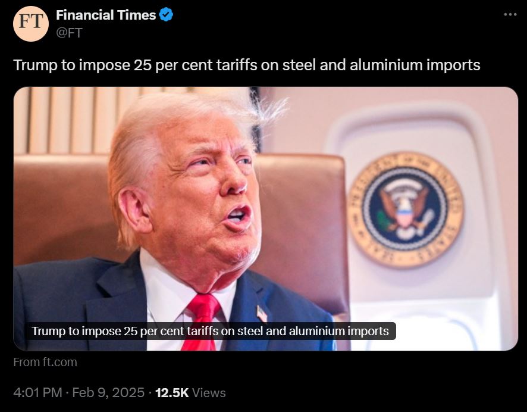The width and height of the screenshot is (527, 412).
Task: Select the tweet text about 25 per cent tariffs
Action: coord(247,65)
